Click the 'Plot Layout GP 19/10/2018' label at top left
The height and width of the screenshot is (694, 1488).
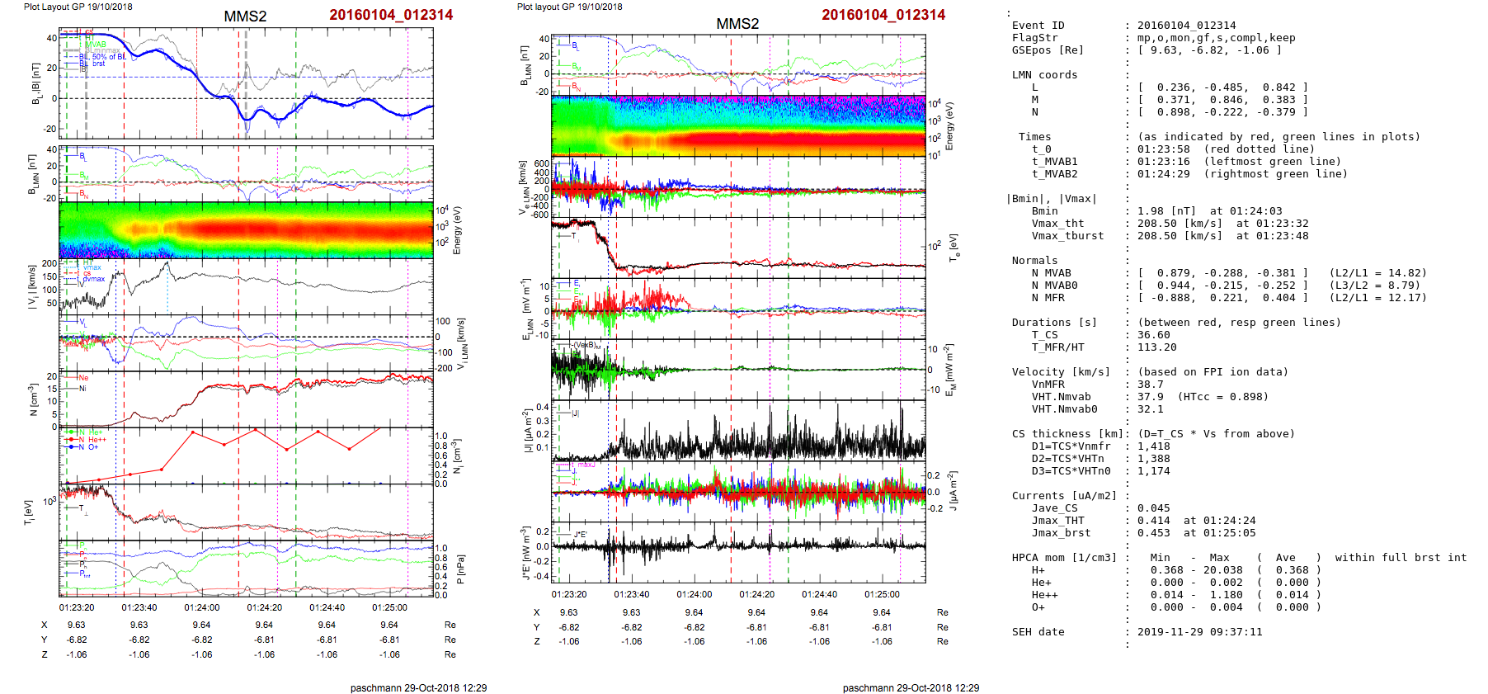78,7
